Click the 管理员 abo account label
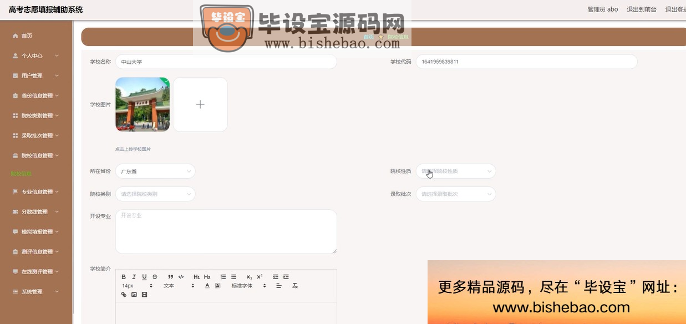The height and width of the screenshot is (324, 686). 603,9
